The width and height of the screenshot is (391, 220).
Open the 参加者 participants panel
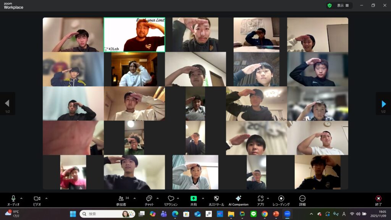pos(122,199)
